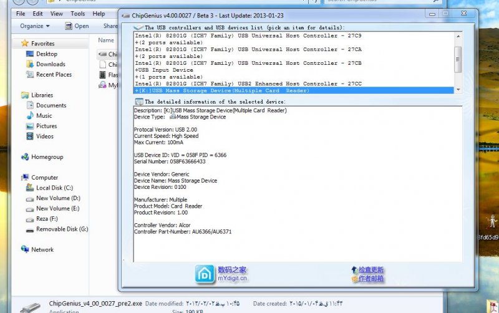Open the Edit menu in Explorer
Viewport: 499px width, 313px height.
37,14
